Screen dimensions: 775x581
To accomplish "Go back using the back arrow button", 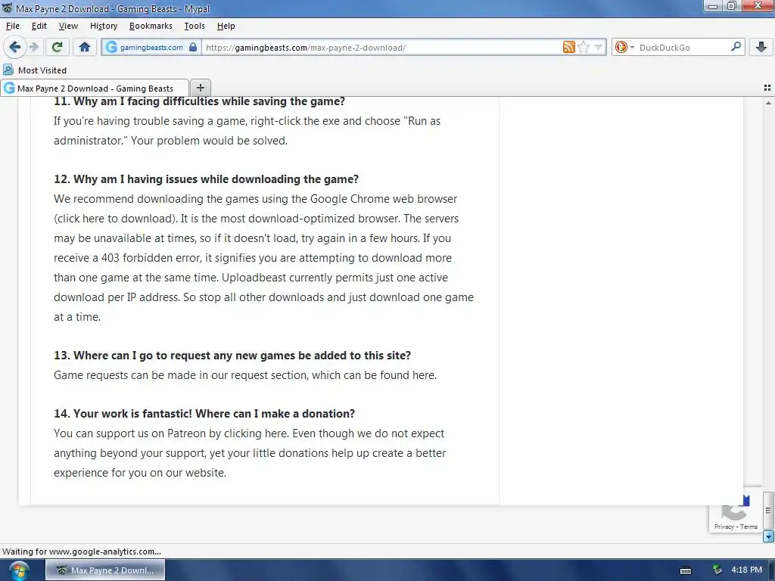I will click(15, 47).
